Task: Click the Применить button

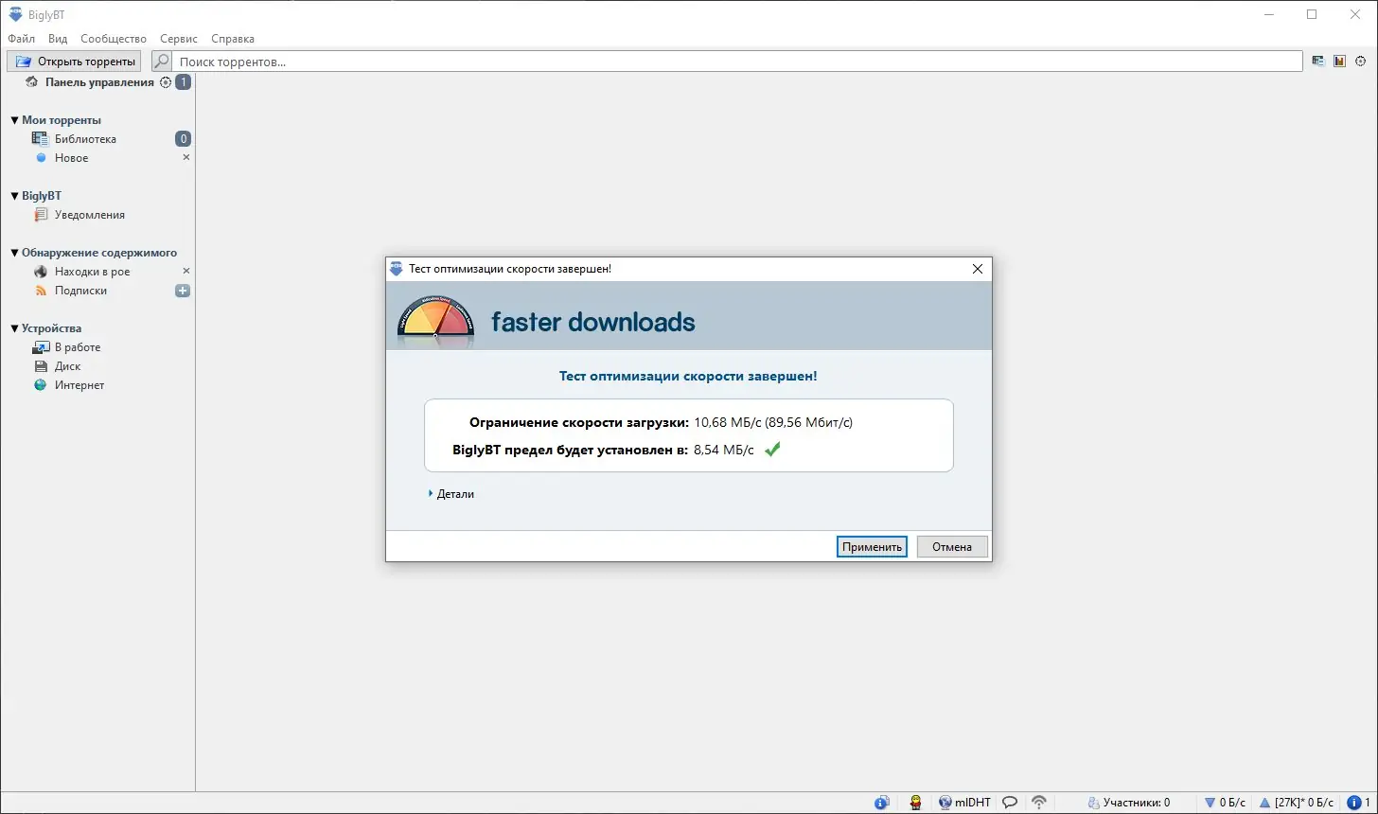Action: [872, 547]
